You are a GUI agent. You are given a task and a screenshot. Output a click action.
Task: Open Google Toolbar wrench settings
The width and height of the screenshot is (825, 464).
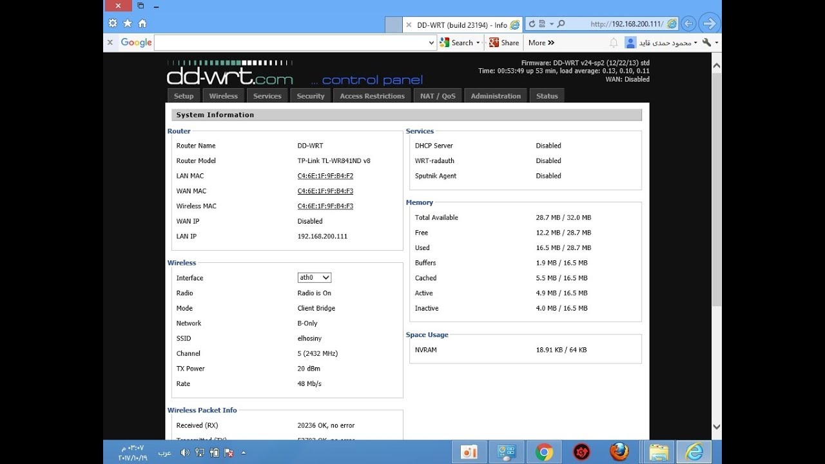coord(707,43)
